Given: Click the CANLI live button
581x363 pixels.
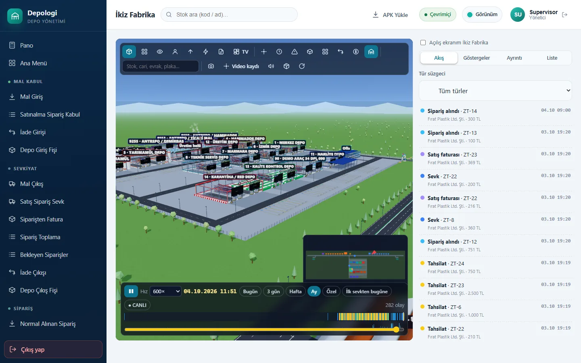Looking at the screenshot, I should [138, 305].
